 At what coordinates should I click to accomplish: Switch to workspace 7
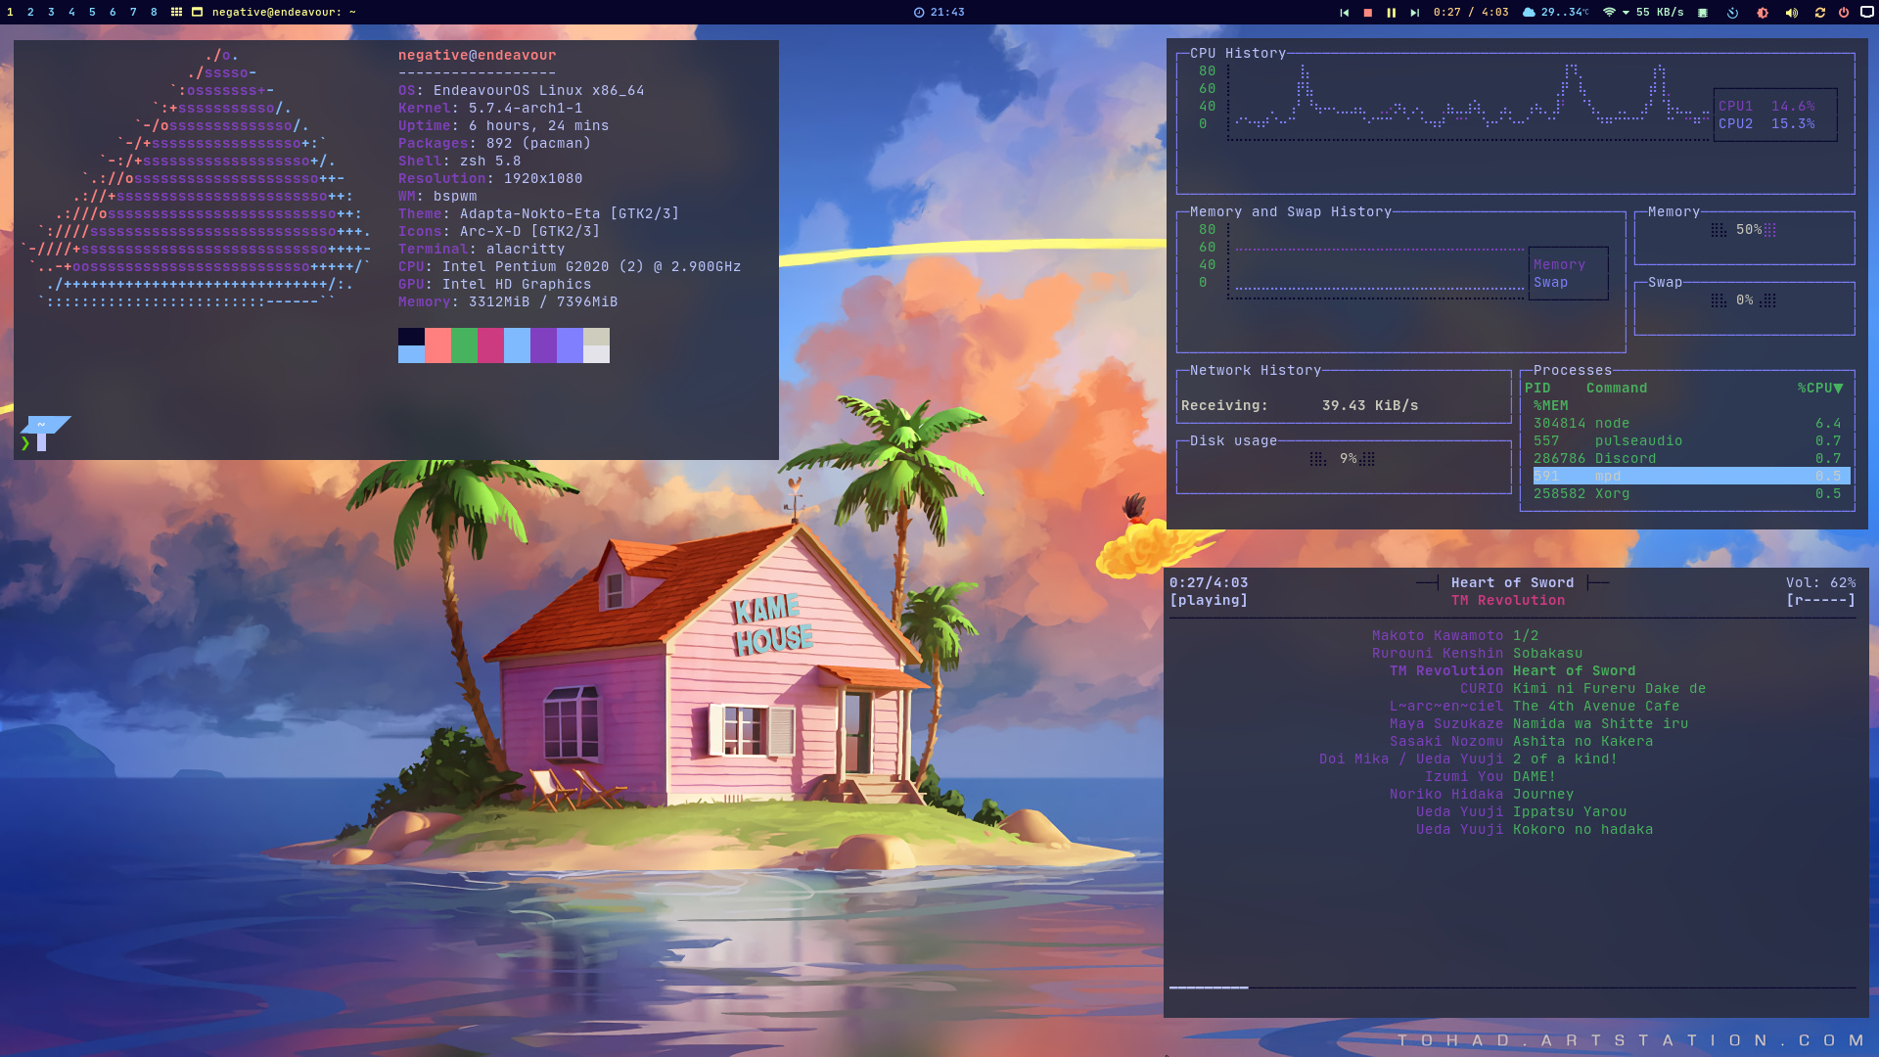click(x=133, y=12)
